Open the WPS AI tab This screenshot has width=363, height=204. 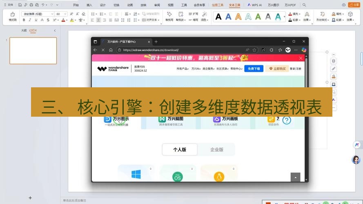pyautogui.click(x=254, y=5)
